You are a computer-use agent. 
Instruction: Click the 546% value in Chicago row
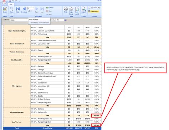point(97,69)
